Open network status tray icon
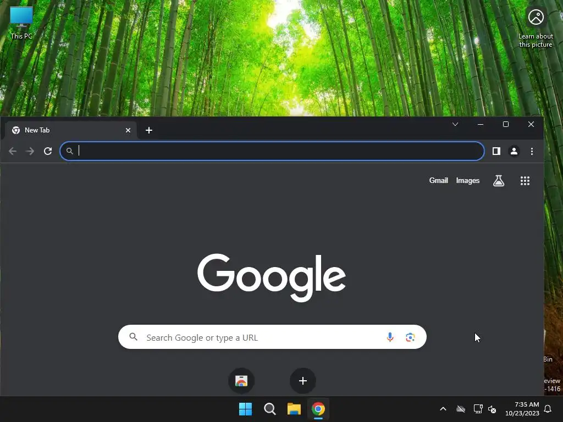The image size is (563, 422). pyautogui.click(x=478, y=409)
